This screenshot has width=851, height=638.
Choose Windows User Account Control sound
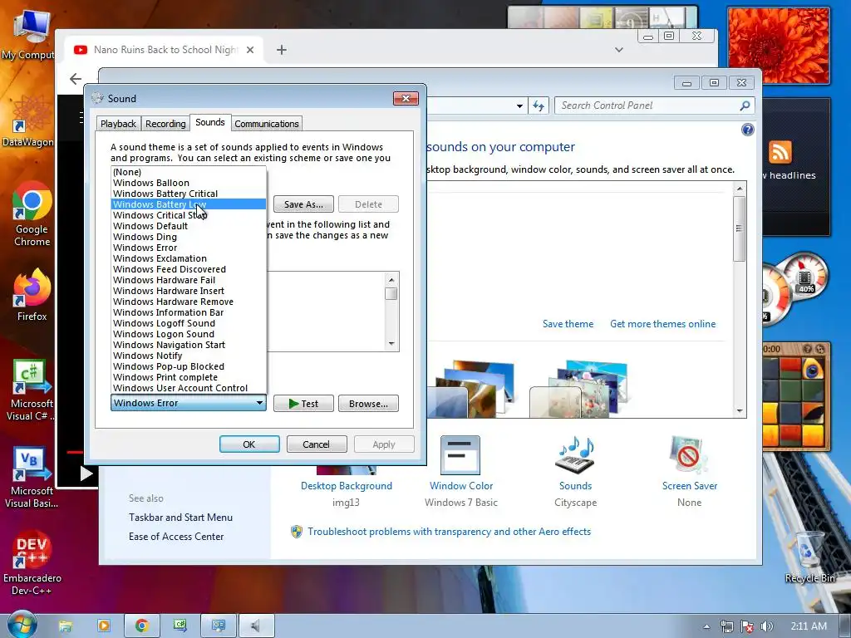tap(189, 389)
